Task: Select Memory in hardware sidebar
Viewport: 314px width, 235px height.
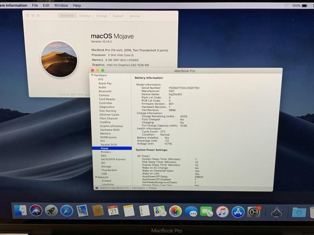Action: pyautogui.click(x=105, y=134)
